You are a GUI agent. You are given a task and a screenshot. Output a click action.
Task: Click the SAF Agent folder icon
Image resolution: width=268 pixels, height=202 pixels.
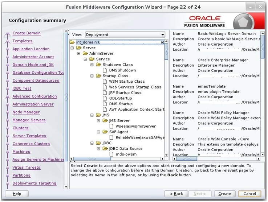tap(105, 132)
